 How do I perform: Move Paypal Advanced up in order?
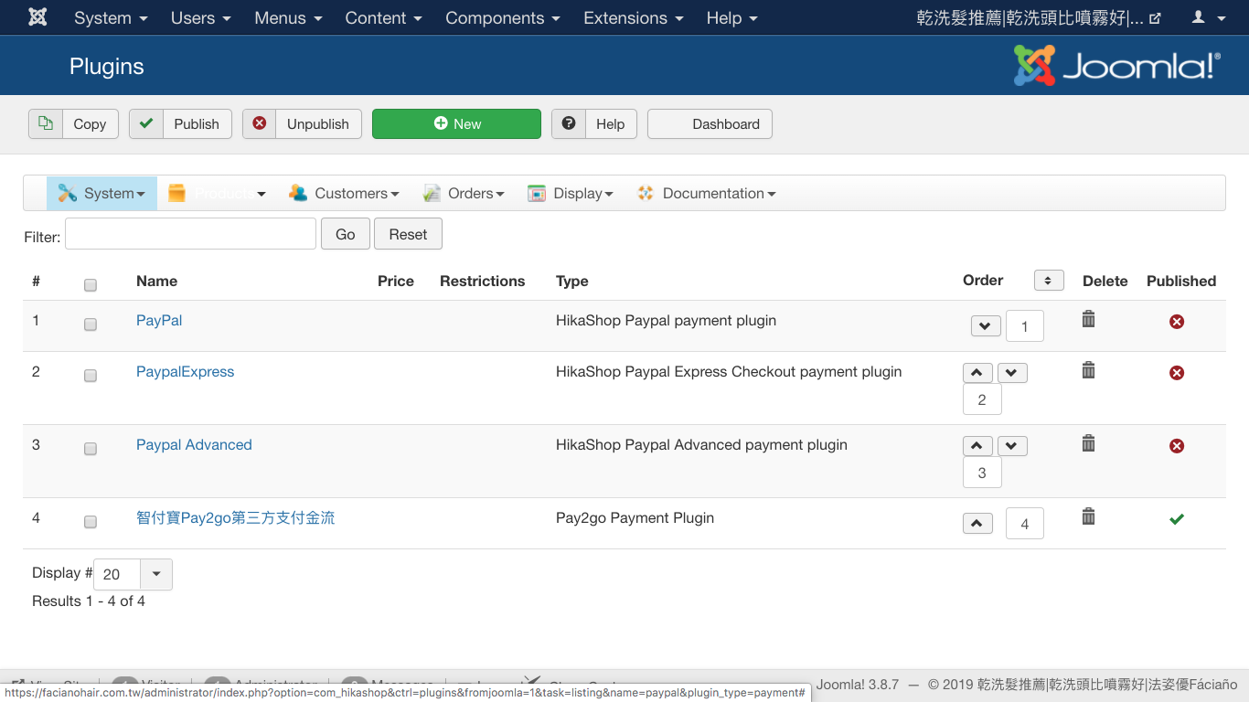coord(977,446)
